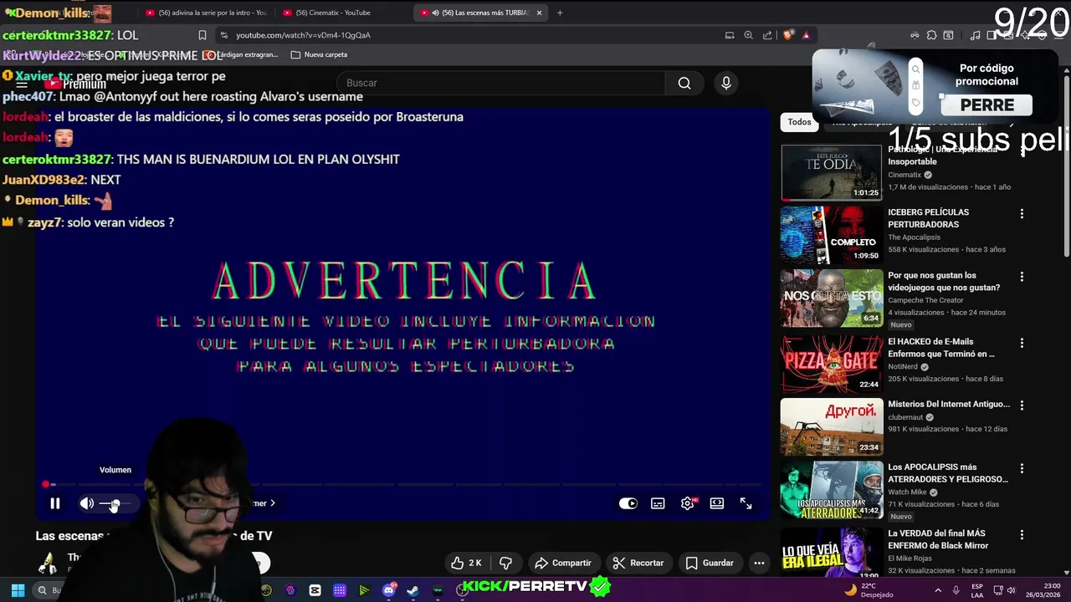This screenshot has width=1071, height=602.
Task: Open the Pizza Gate 'HACKEO de E-Mails' thumbnail
Action: pos(832,365)
